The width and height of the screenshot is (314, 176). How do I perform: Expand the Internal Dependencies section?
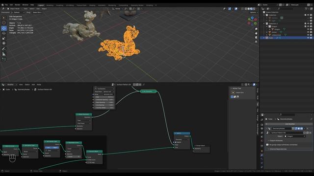(278, 149)
